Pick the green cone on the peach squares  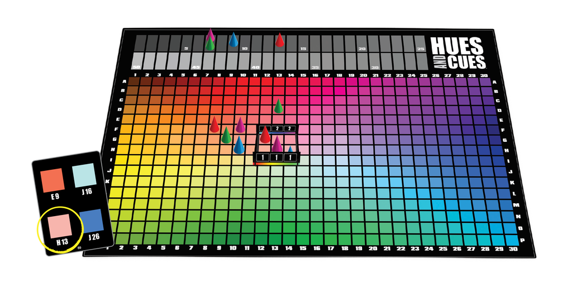(x=226, y=135)
